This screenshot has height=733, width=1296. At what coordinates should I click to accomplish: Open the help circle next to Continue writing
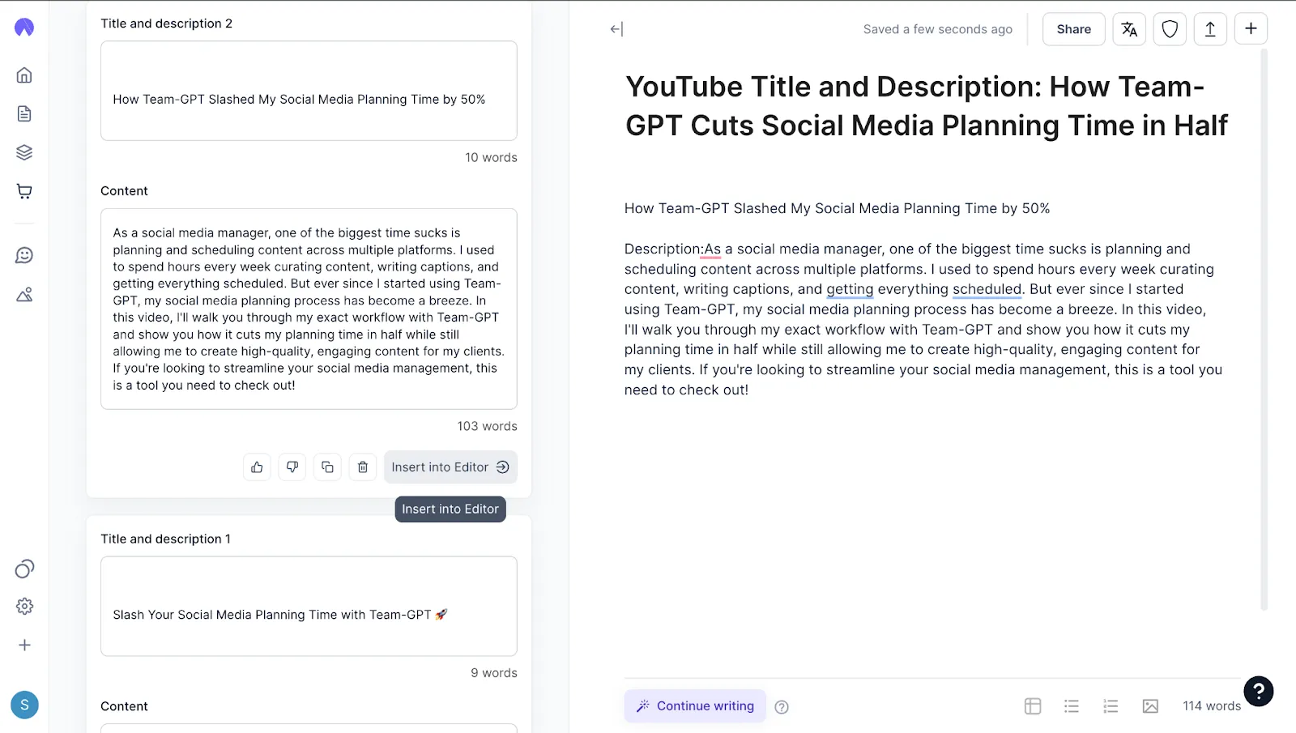pos(782,707)
